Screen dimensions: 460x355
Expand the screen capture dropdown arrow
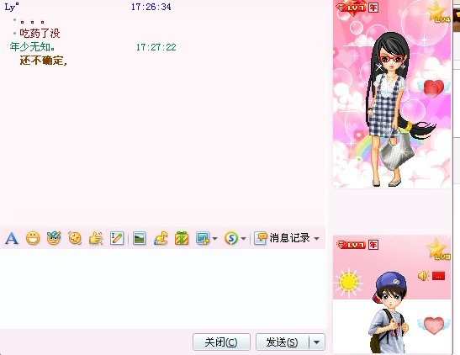214,239
